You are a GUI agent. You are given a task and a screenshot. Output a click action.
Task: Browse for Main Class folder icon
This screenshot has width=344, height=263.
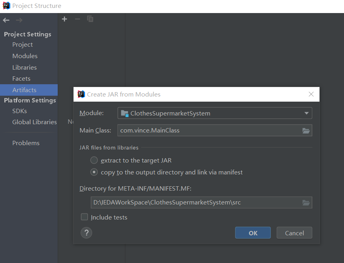click(x=306, y=131)
